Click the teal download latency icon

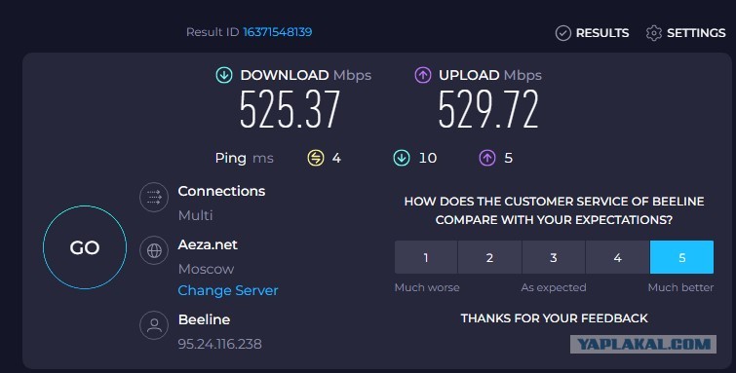402,158
